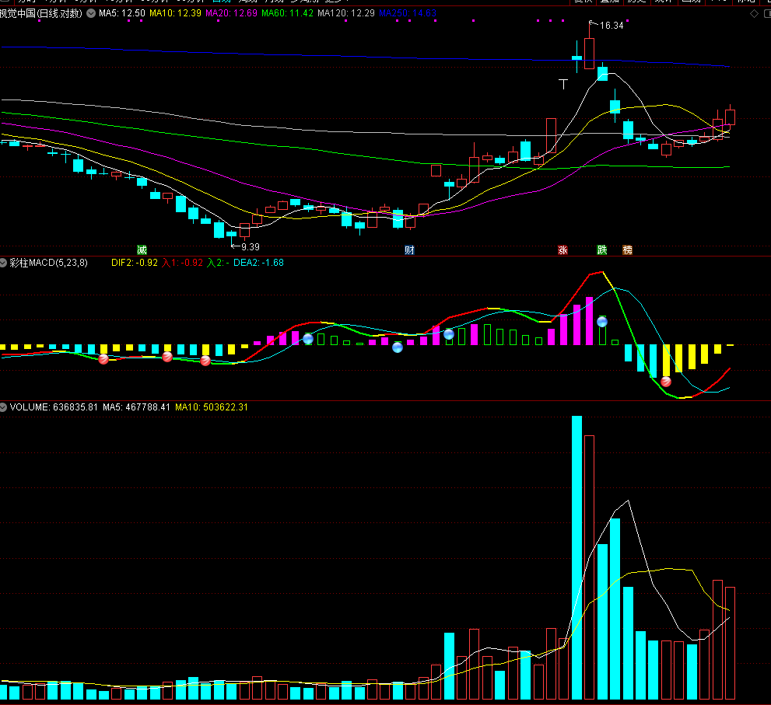The image size is (771, 705).
Task: Click the red 涨 event marker
Action: pos(563,250)
